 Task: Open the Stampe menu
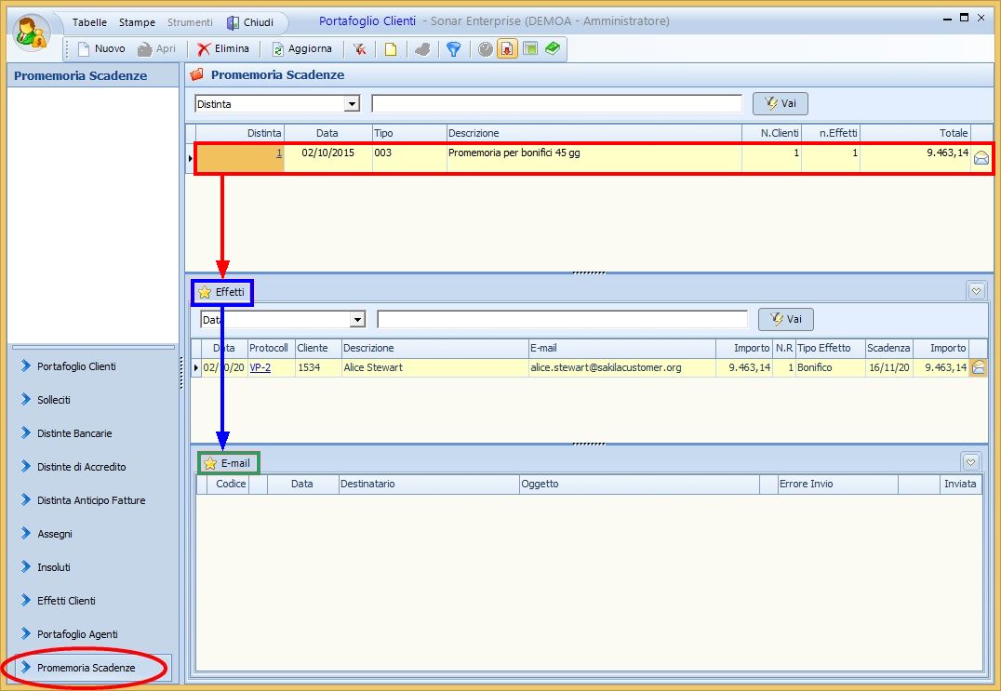click(x=137, y=22)
